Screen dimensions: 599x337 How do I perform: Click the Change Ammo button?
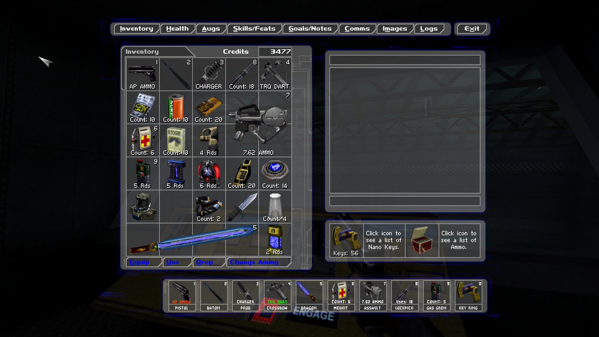(258, 262)
